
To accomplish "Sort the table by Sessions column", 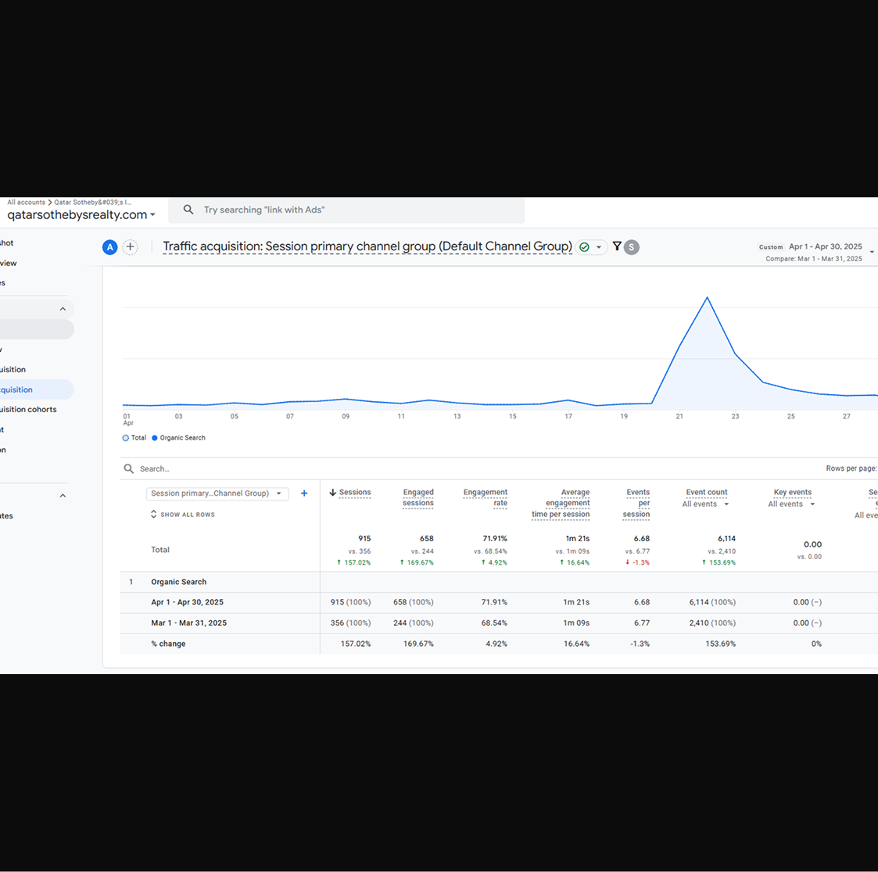I will 351,493.
